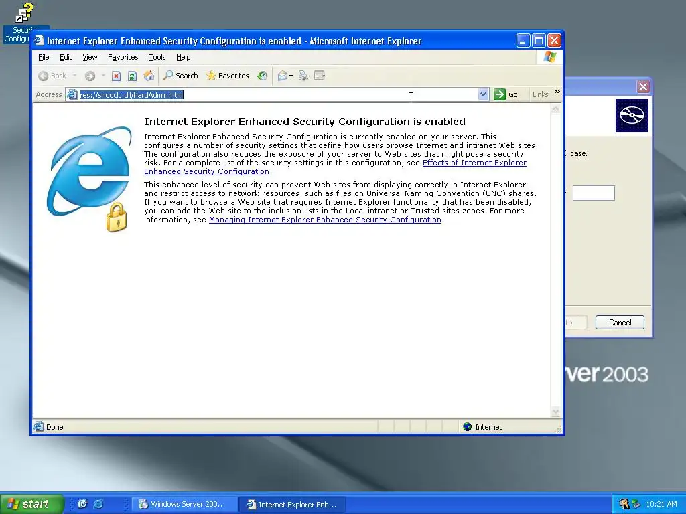The image size is (686, 514).
Task: Stop page loading with red X icon
Action: click(116, 76)
